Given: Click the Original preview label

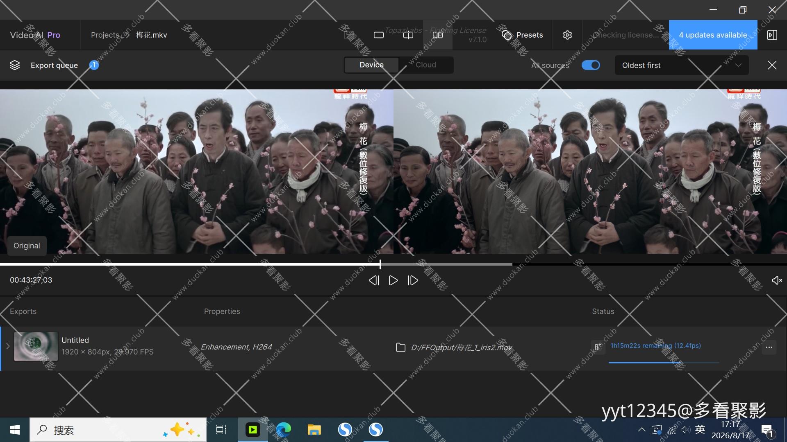Looking at the screenshot, I should [x=27, y=246].
